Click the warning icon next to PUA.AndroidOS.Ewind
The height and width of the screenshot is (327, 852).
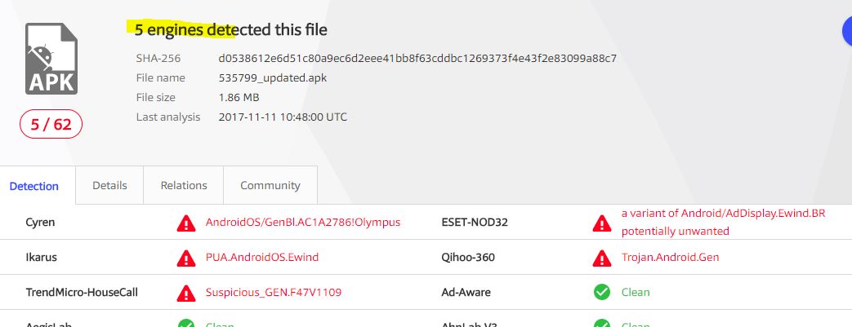186,258
